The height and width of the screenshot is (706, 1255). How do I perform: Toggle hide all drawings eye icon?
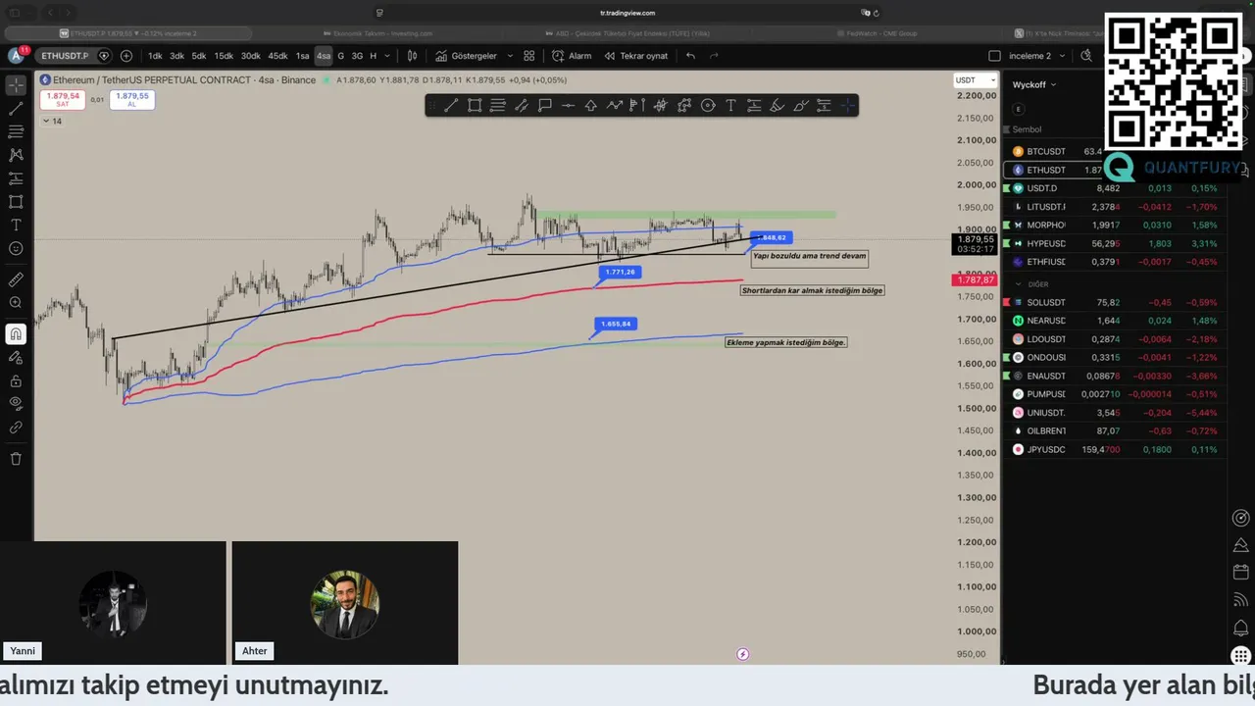pos(16,404)
